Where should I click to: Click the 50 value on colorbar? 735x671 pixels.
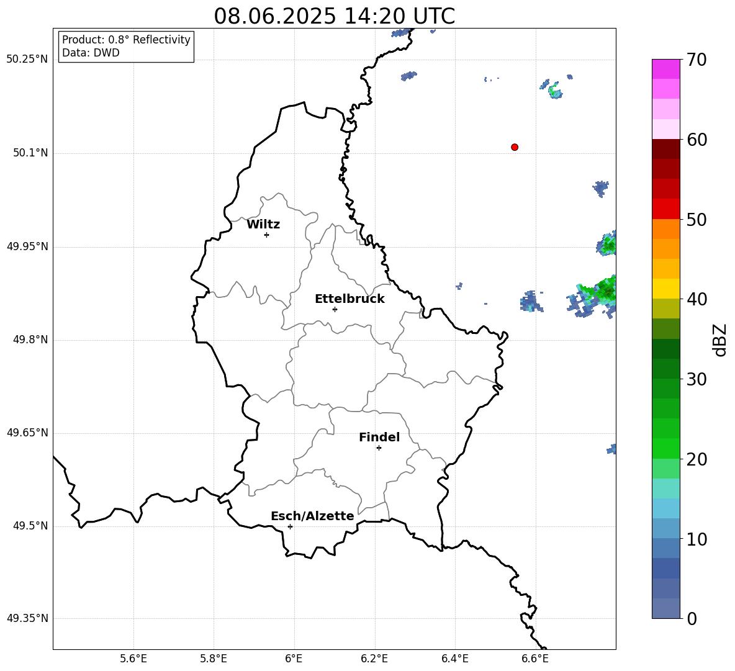[x=697, y=220]
